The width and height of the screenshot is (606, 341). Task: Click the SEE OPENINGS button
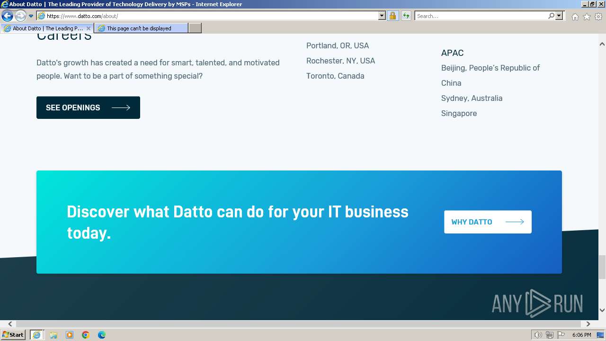[88, 108]
